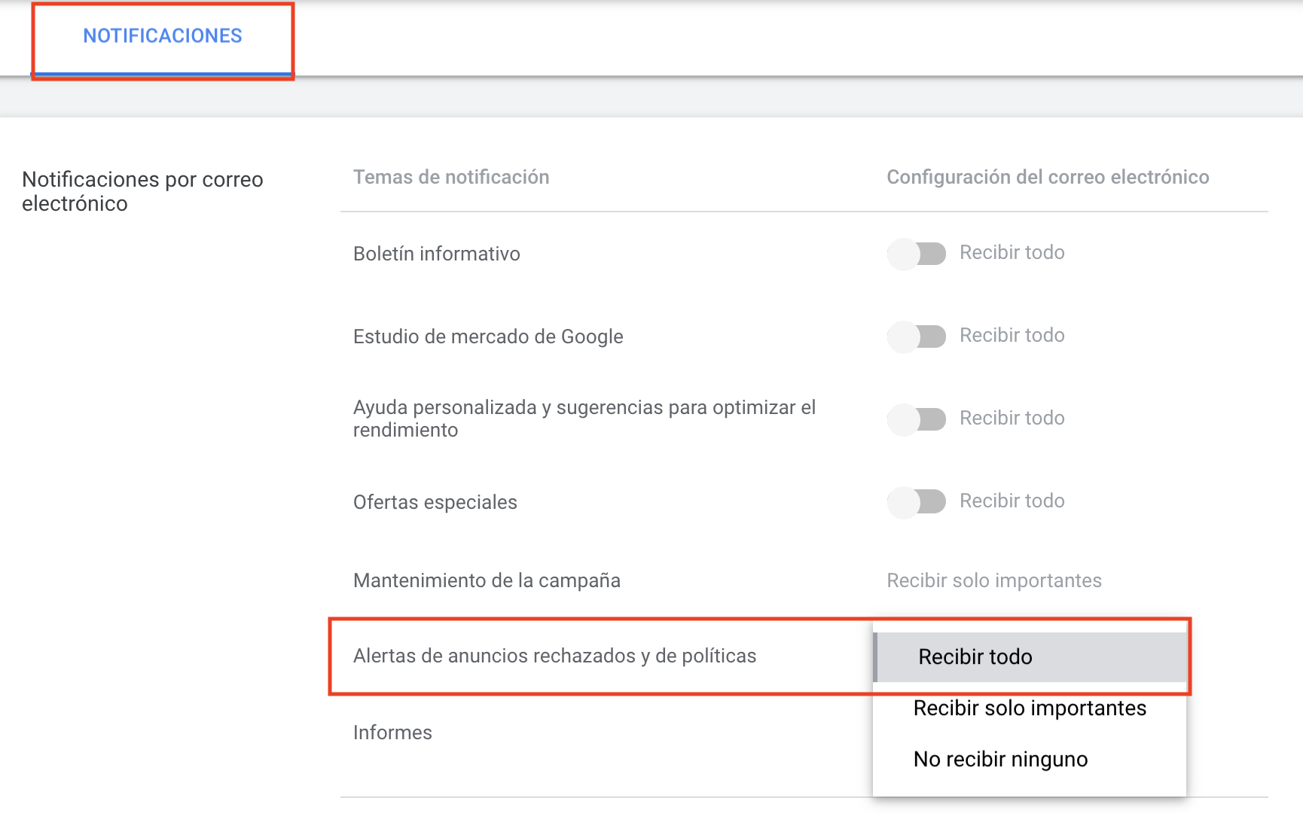Click the 'Ofertas especiales' topic label
This screenshot has height=813, width=1303.
point(435,502)
